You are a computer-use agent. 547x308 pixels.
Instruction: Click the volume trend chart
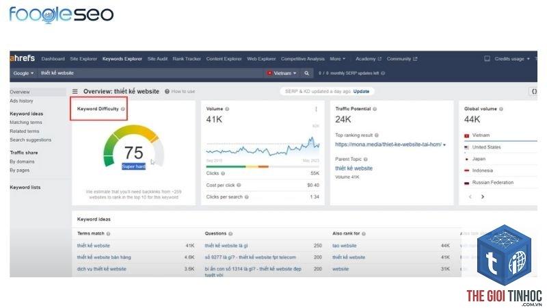(263, 147)
